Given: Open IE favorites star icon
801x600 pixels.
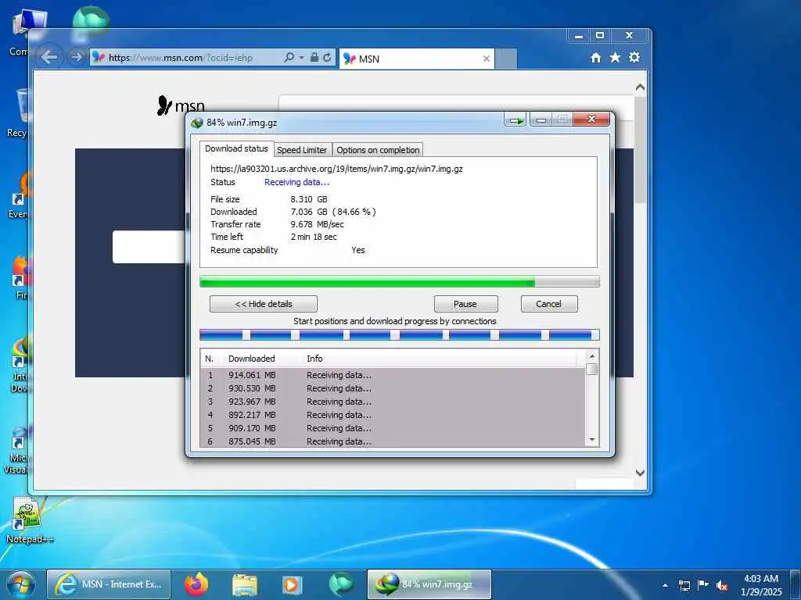Looking at the screenshot, I should pos(615,58).
